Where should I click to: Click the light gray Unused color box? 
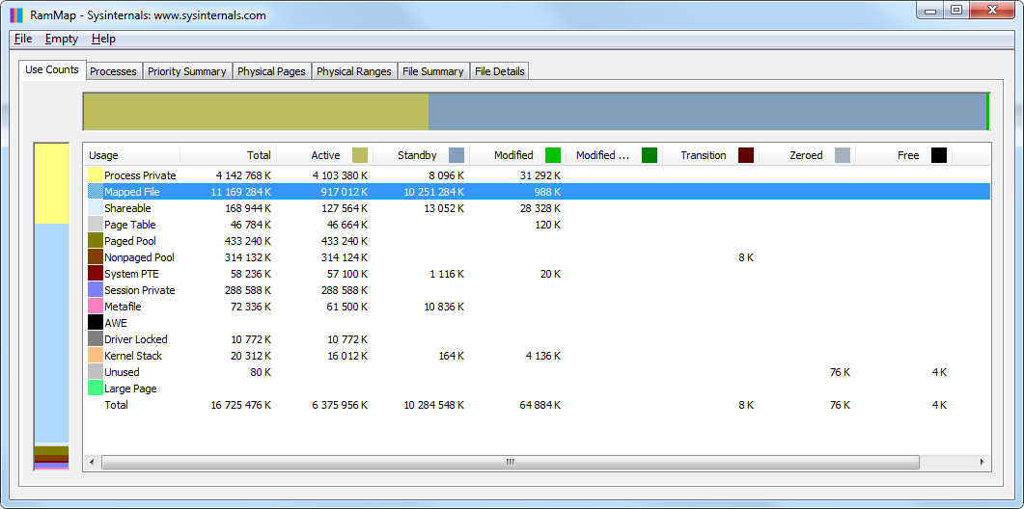[96, 372]
